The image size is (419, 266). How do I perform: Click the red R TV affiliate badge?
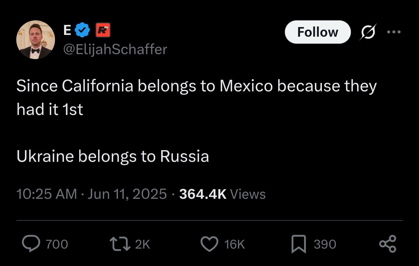click(x=103, y=30)
